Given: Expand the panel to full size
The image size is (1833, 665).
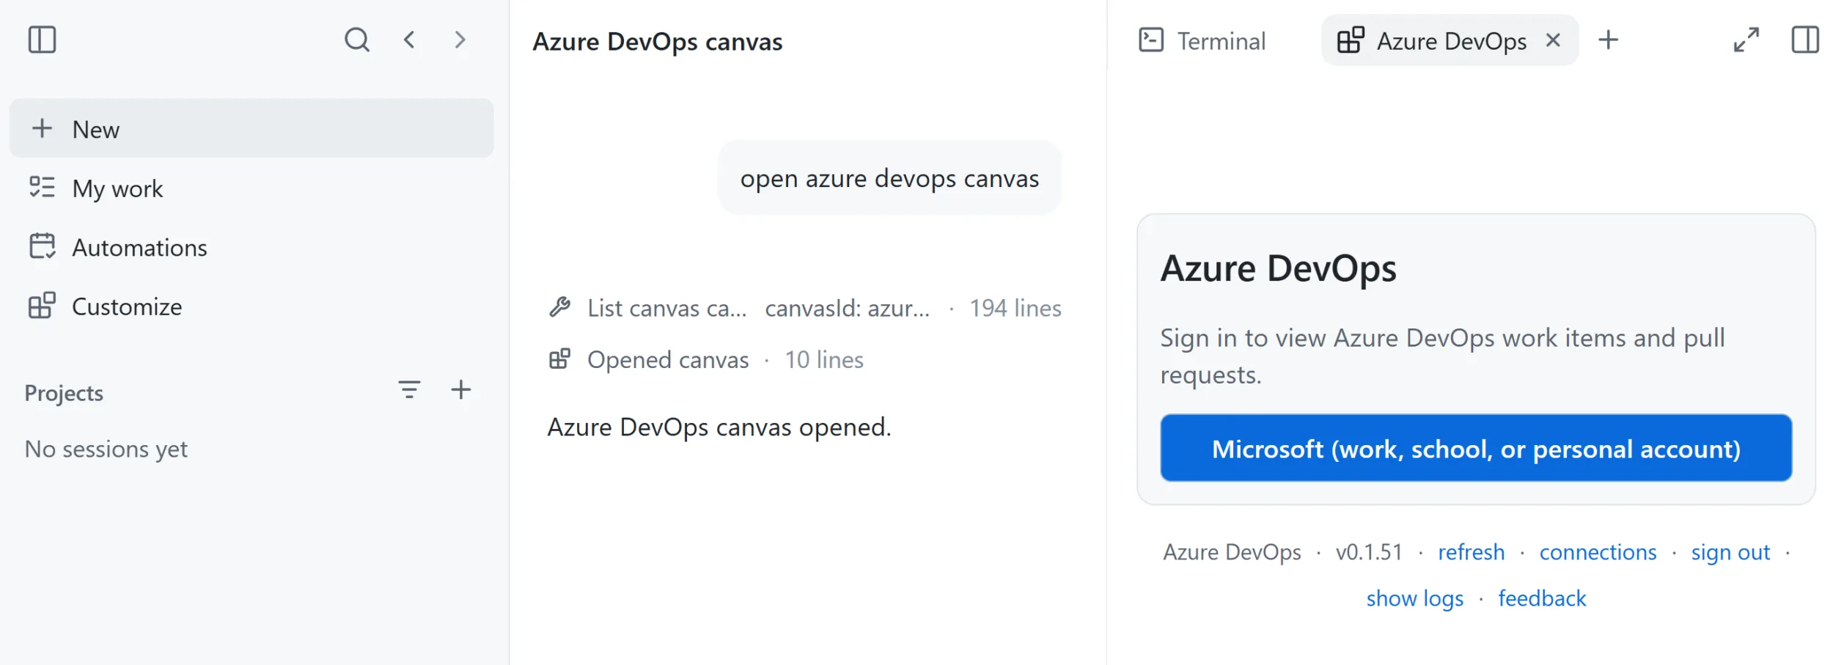Looking at the screenshot, I should point(1746,40).
